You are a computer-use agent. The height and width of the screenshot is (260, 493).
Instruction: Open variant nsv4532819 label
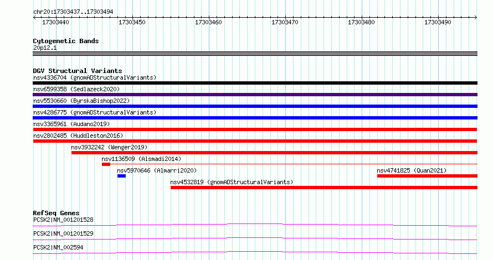click(x=232, y=182)
